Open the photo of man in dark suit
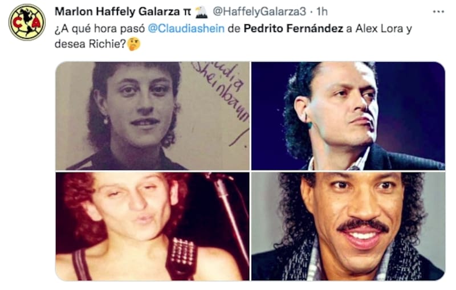The height and width of the screenshot is (290, 456). [x=348, y=116]
